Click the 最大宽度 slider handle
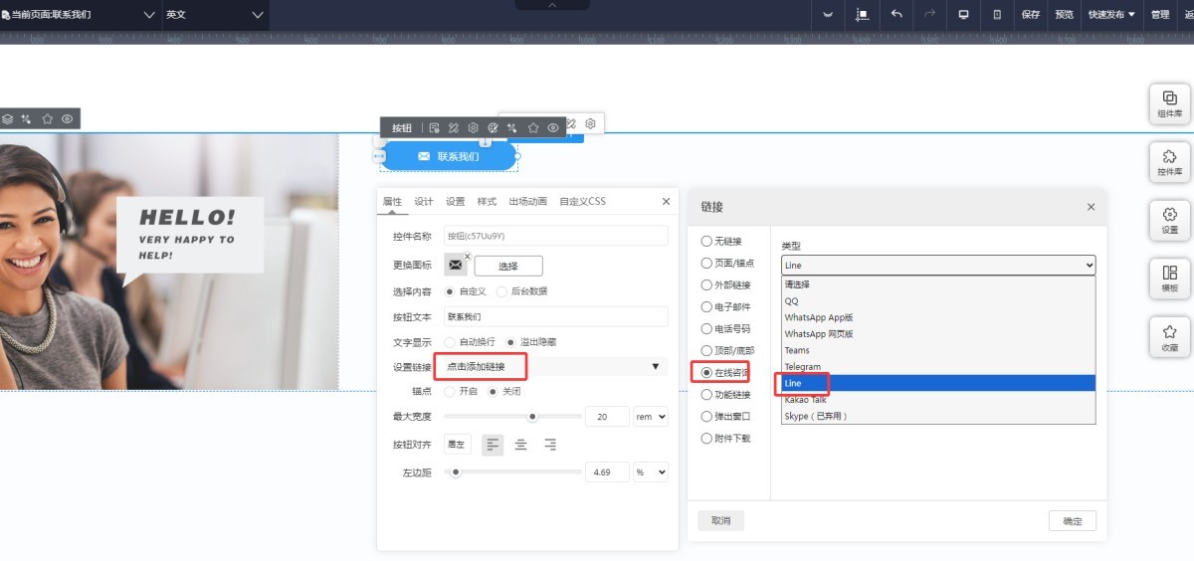The width and height of the screenshot is (1194, 561). (532, 417)
